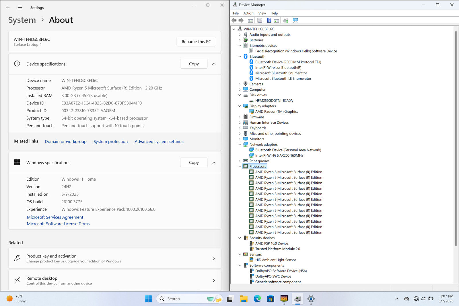This screenshot has height=306, width=459.
Task: Select the DolbyAPO SWC Device
Action: point(273,276)
